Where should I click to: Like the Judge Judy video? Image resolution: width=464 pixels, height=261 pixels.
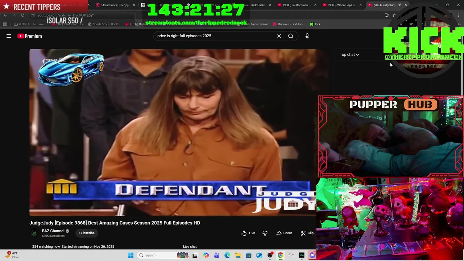249,233
